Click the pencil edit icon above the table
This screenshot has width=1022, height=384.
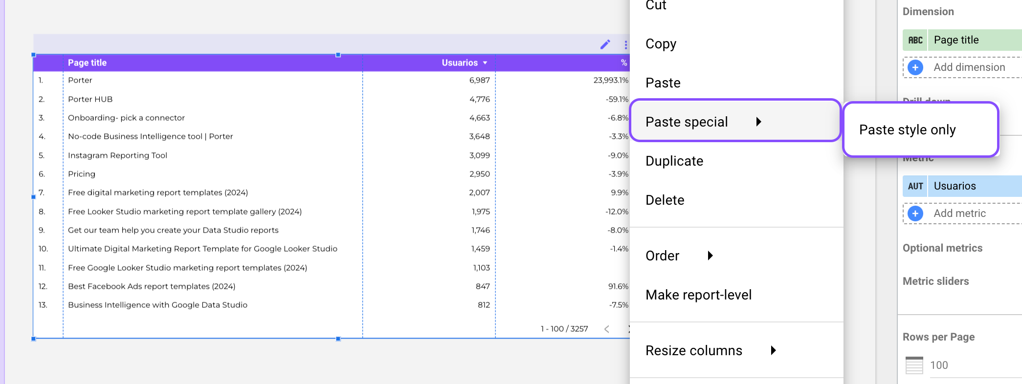click(605, 44)
